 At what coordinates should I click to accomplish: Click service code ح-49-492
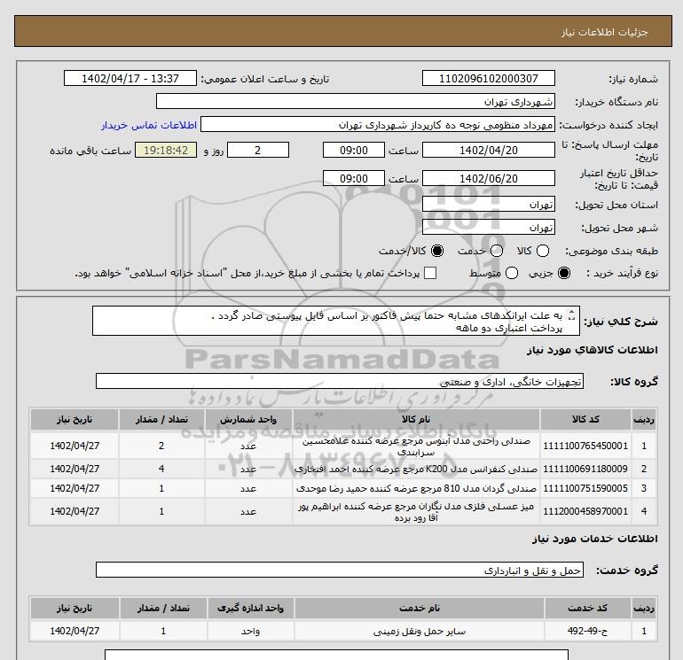pyautogui.click(x=587, y=631)
